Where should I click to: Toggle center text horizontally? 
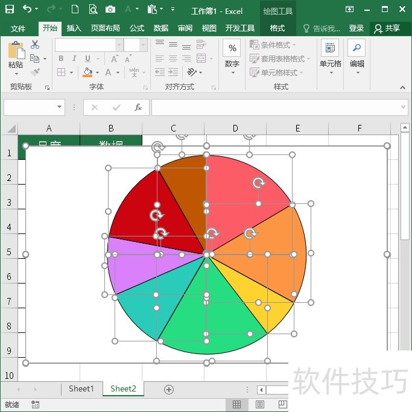pos(173,59)
